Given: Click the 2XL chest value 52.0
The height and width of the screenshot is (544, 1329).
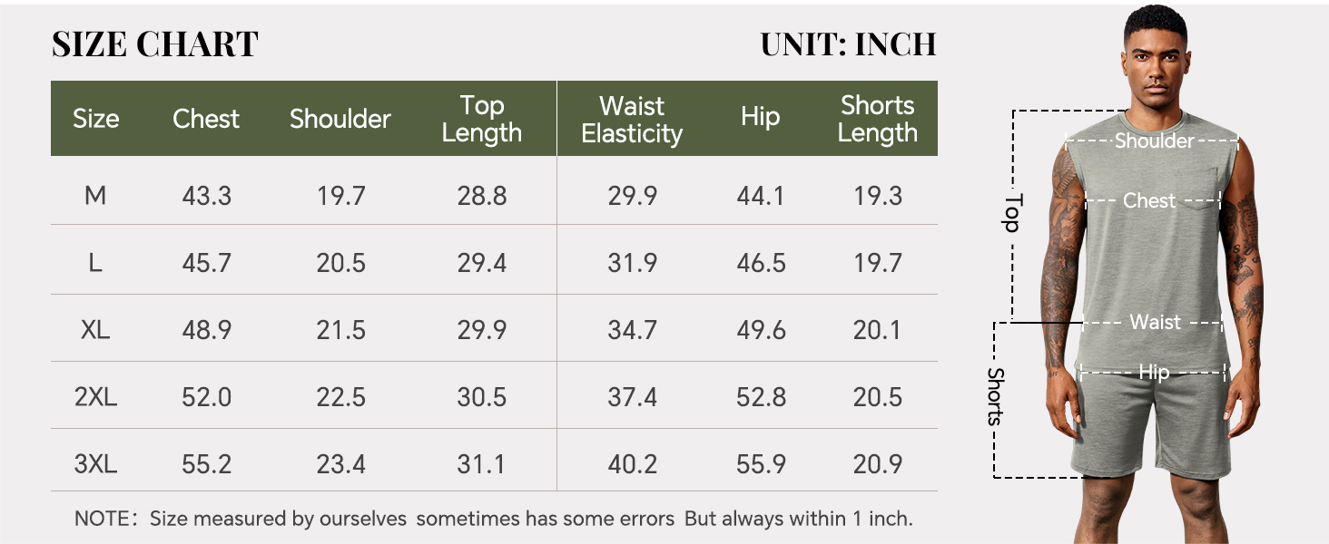Looking at the screenshot, I should click(x=206, y=397).
